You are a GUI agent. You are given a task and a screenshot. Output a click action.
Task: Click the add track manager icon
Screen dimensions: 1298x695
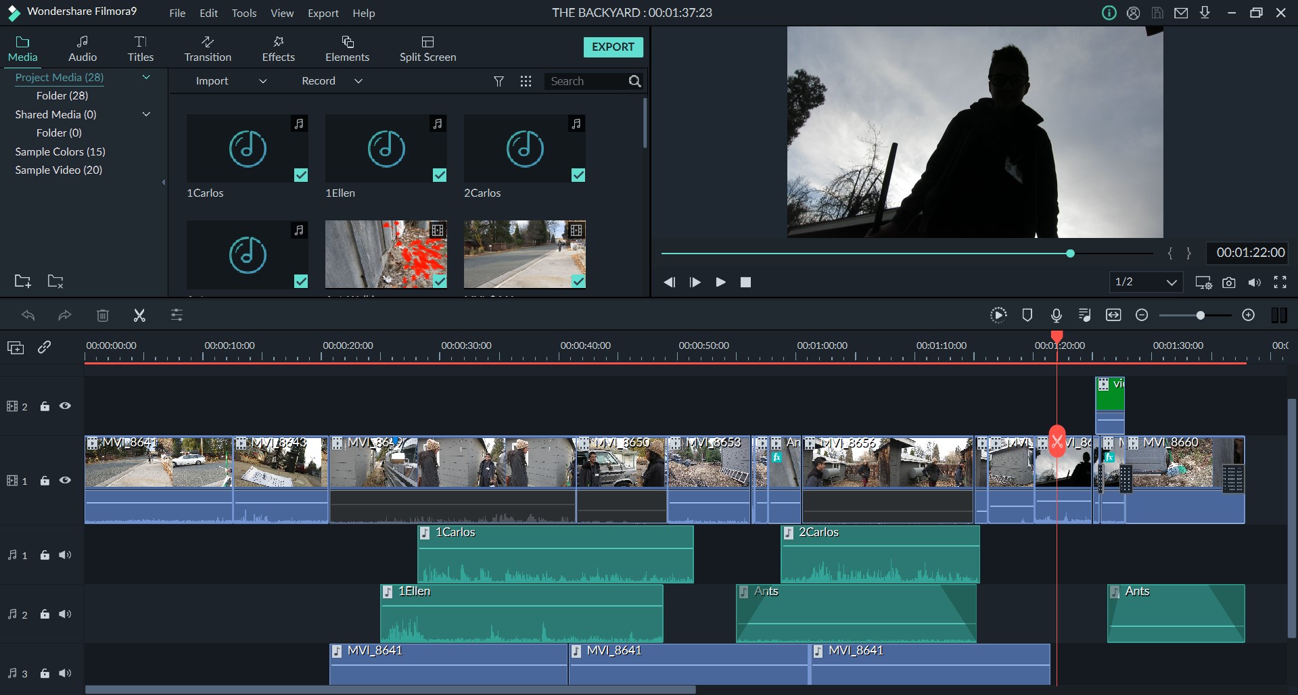[16, 347]
